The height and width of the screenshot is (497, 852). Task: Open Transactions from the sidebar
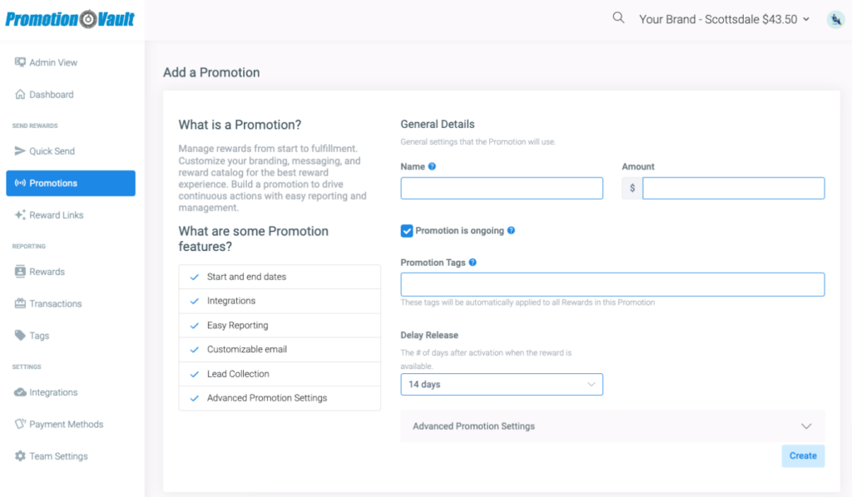coord(55,304)
